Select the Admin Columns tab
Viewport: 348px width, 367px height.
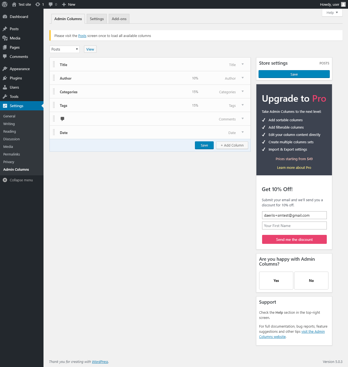[x=68, y=19]
